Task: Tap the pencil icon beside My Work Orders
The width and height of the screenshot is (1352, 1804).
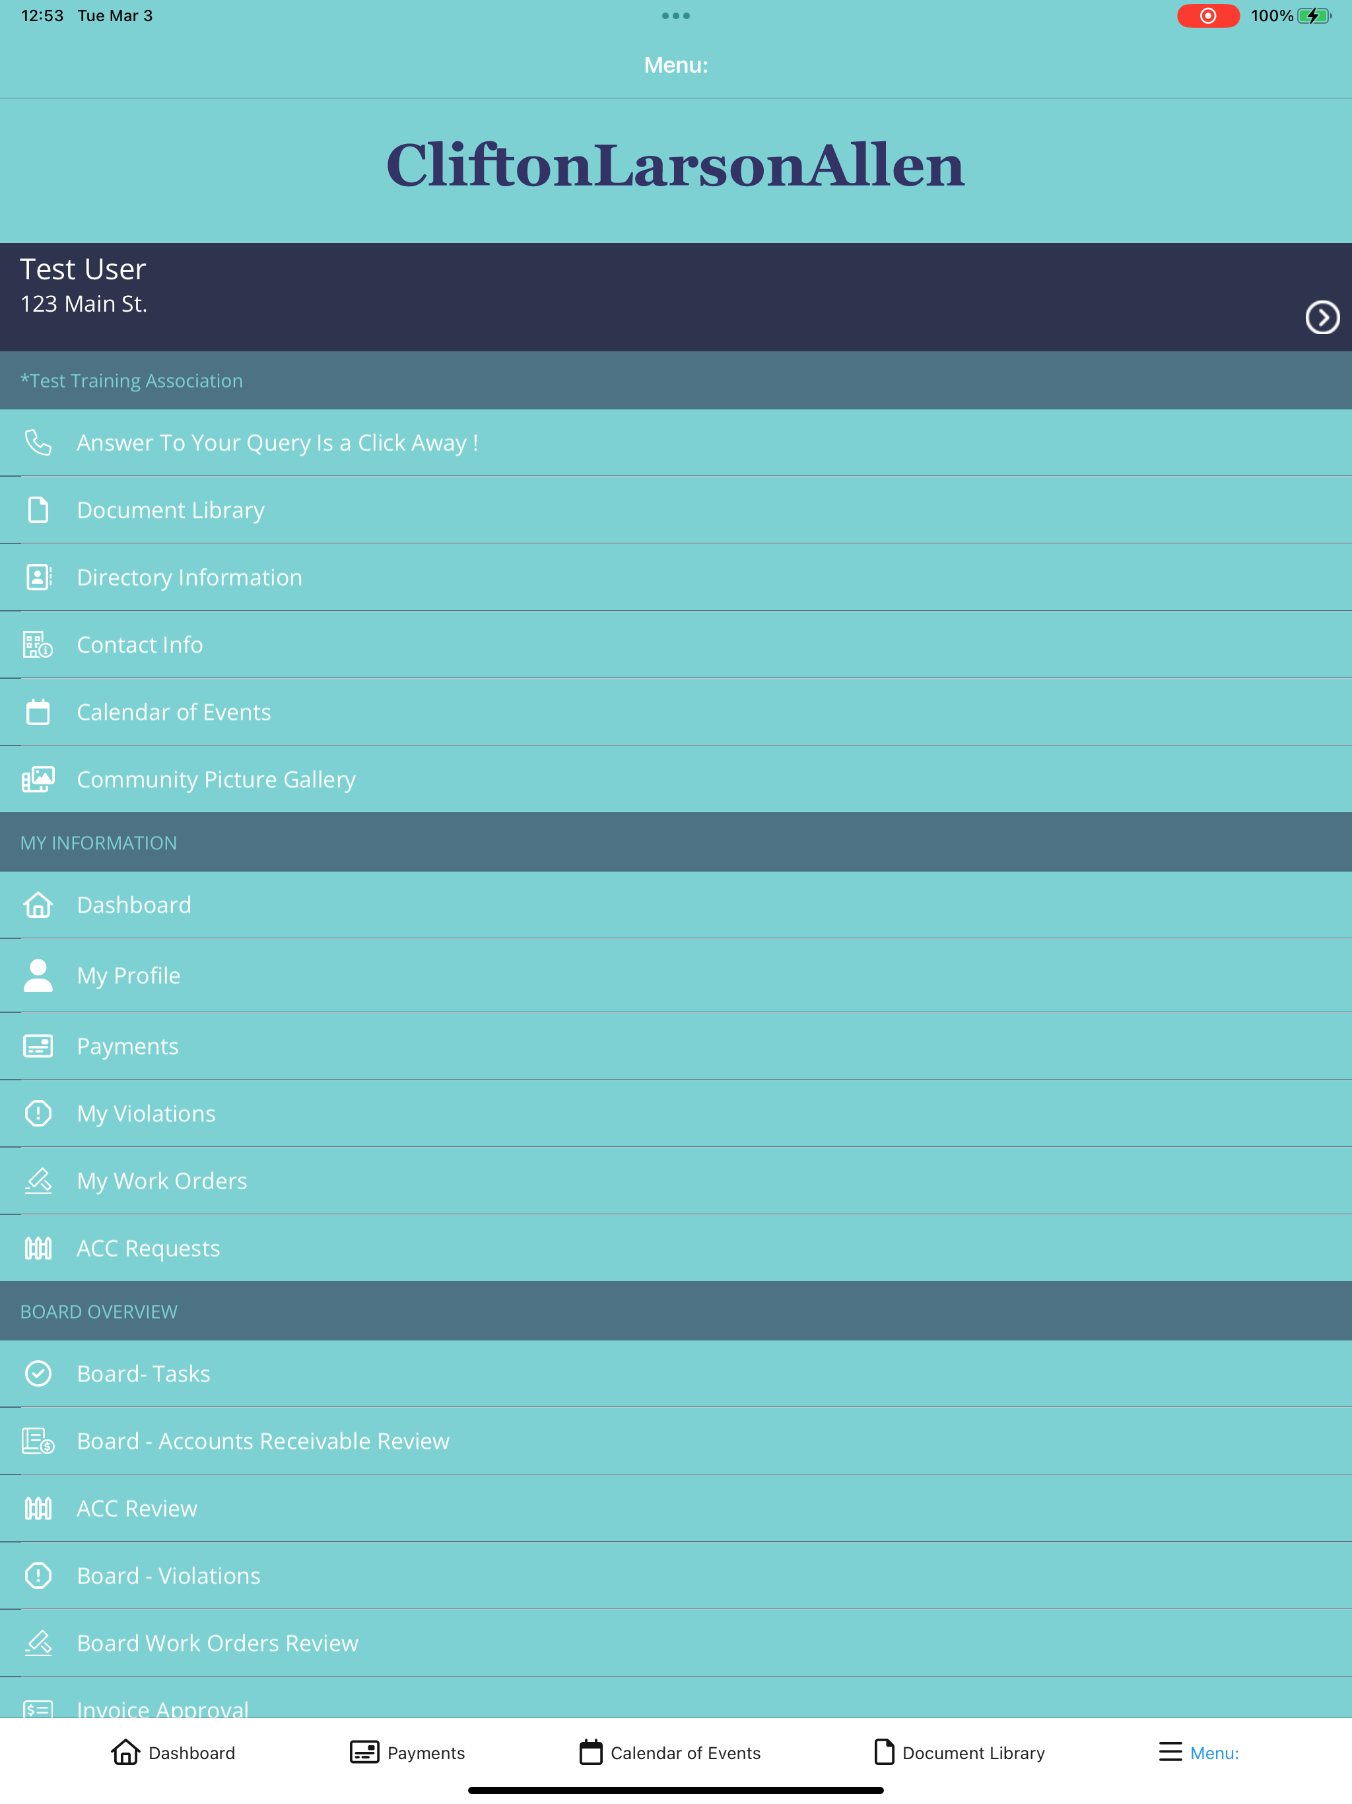Action: [x=38, y=1180]
